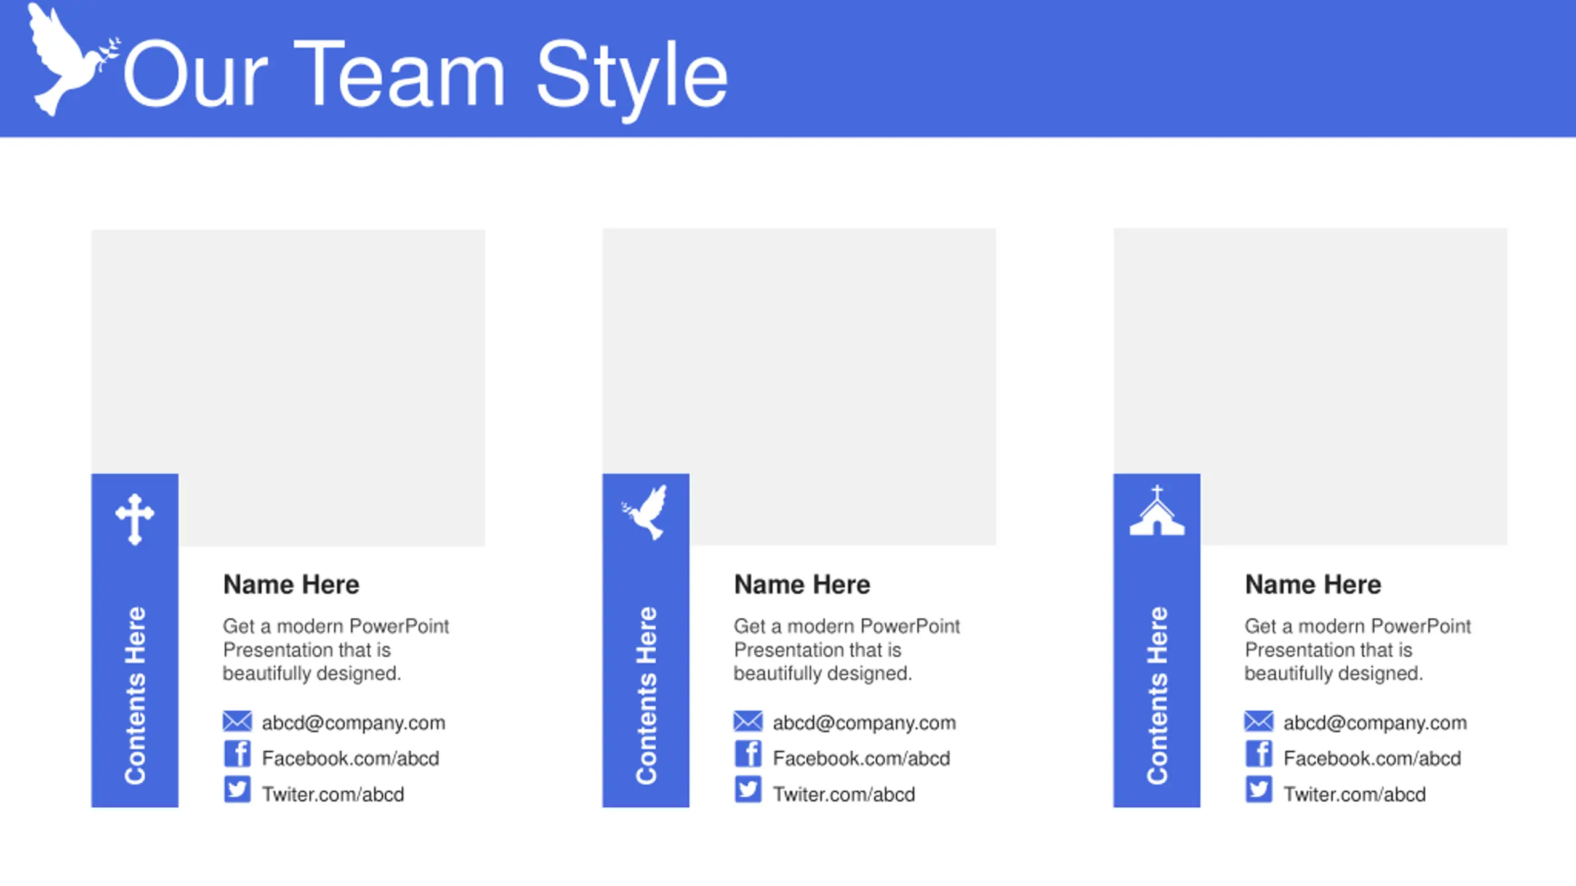Click the Twitter icon in third card
The height and width of the screenshot is (886, 1576).
(x=1259, y=789)
